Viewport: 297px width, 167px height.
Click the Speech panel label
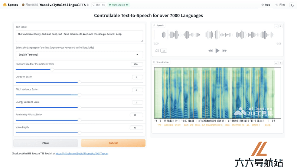point(159,26)
